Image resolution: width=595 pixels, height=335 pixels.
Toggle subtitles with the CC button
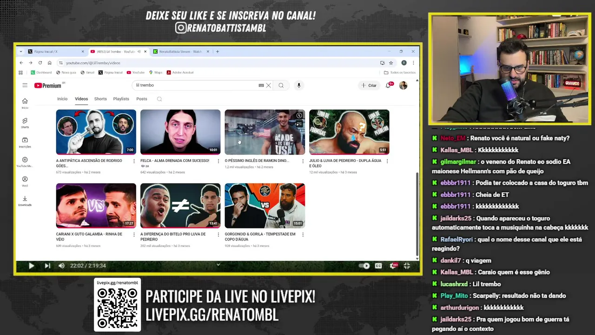tap(378, 266)
